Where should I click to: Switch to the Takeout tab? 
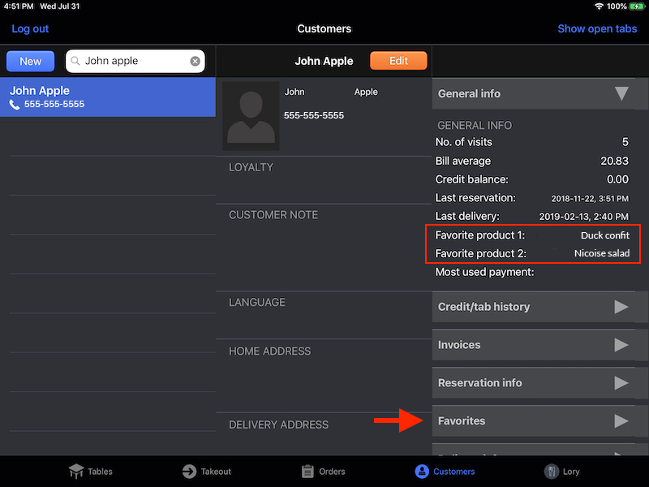point(206,472)
